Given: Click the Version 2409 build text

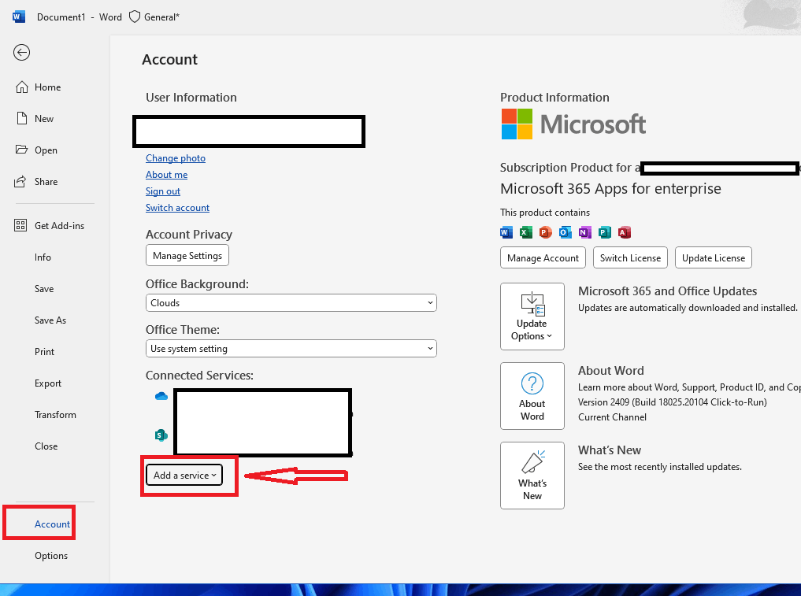Looking at the screenshot, I should point(673,402).
